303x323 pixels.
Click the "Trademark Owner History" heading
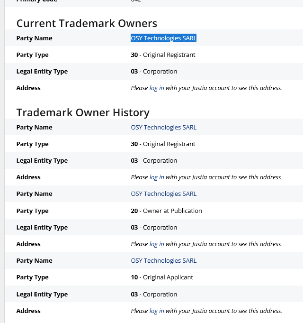point(83,112)
